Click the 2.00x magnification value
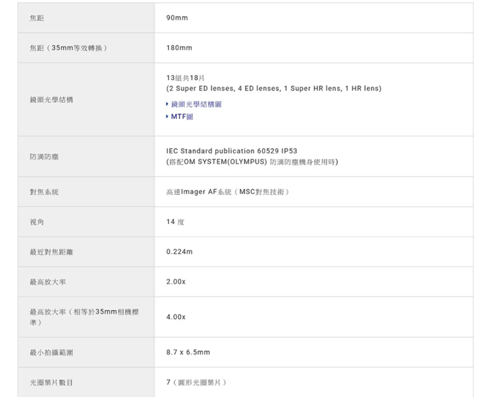 (176, 282)
